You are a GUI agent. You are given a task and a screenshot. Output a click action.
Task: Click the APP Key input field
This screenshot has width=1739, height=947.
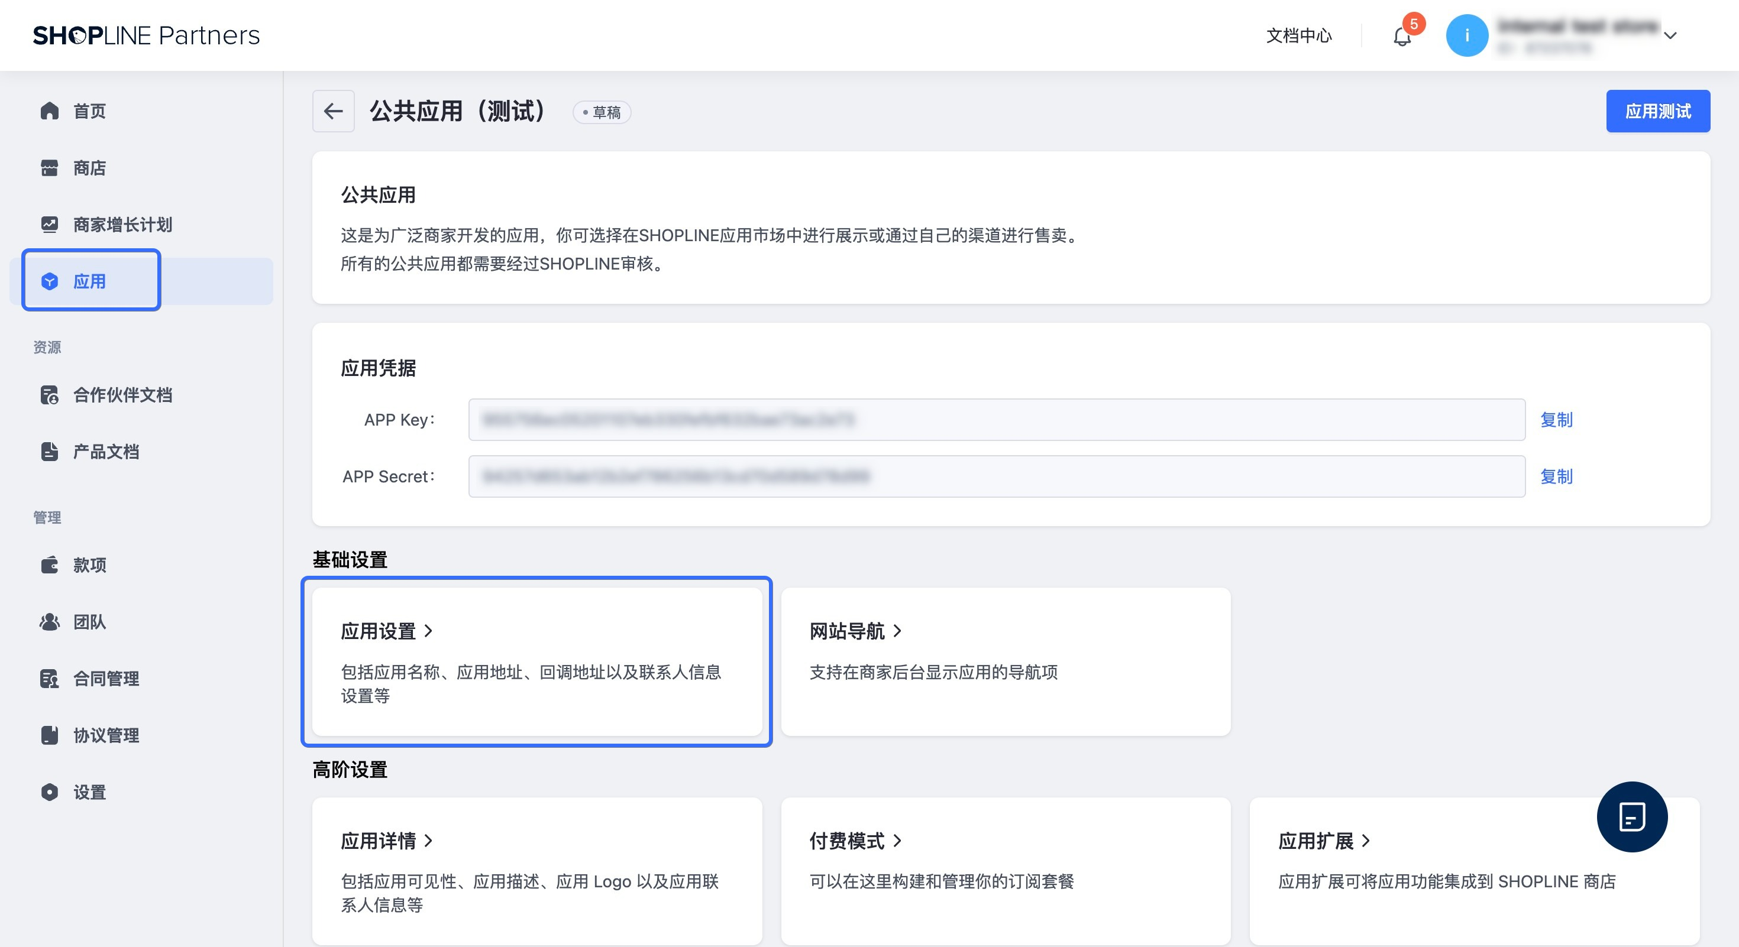coord(997,420)
